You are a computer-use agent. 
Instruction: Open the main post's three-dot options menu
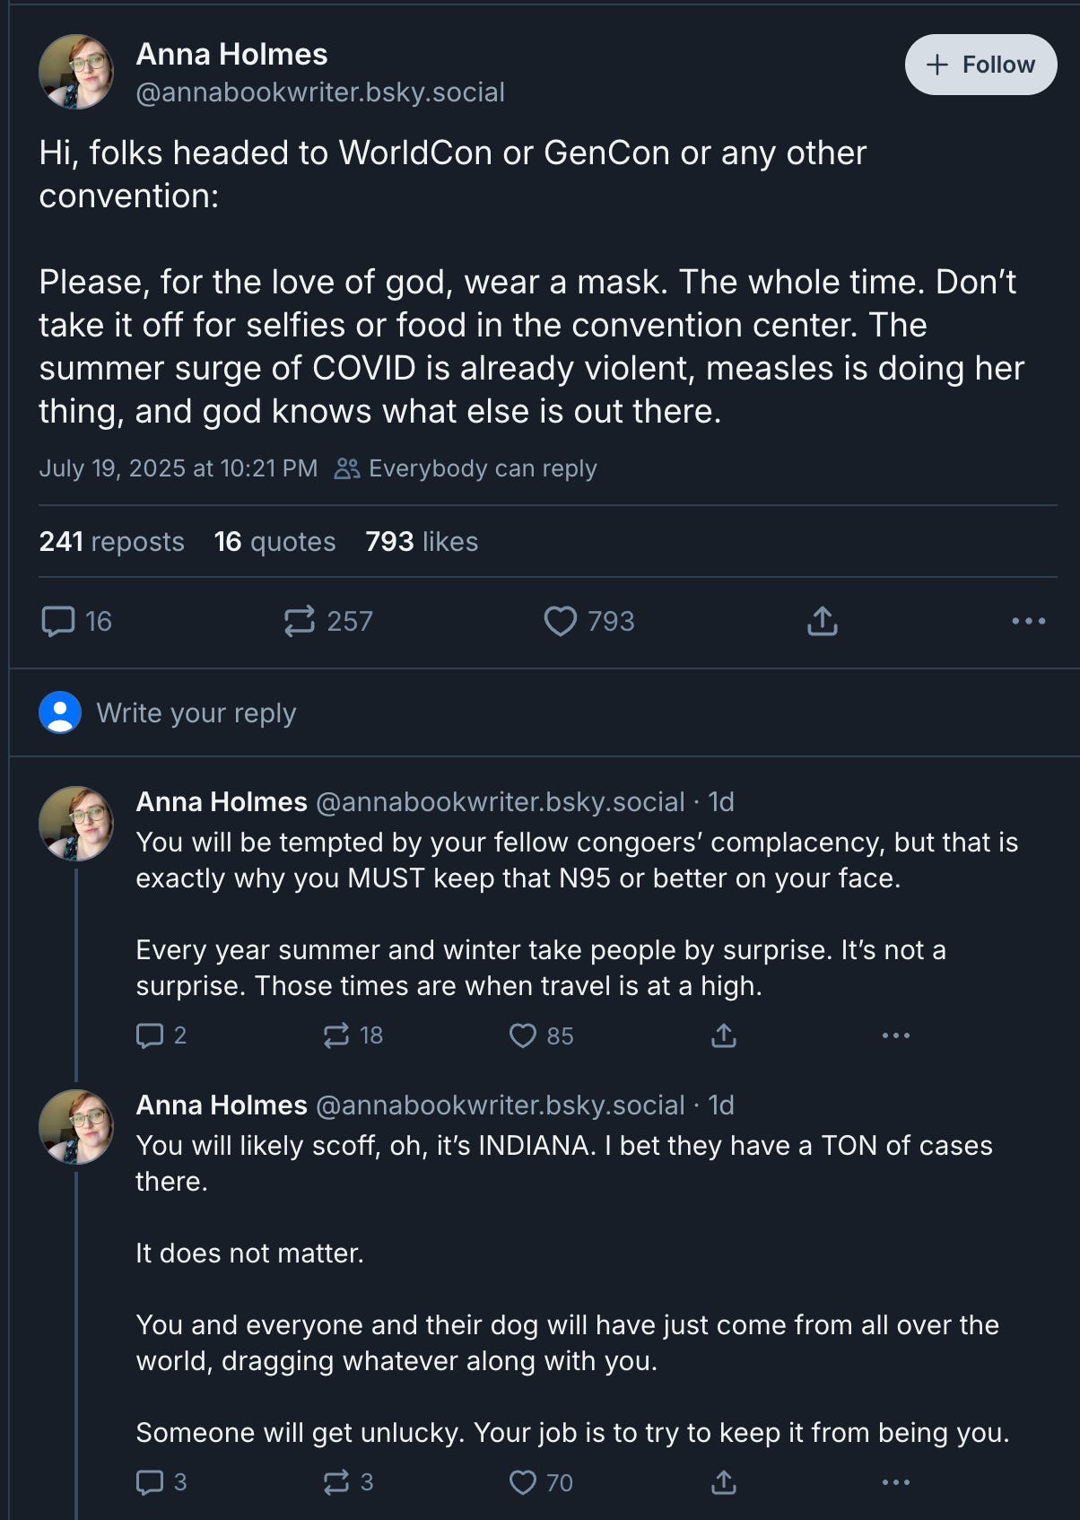pyautogui.click(x=1028, y=621)
